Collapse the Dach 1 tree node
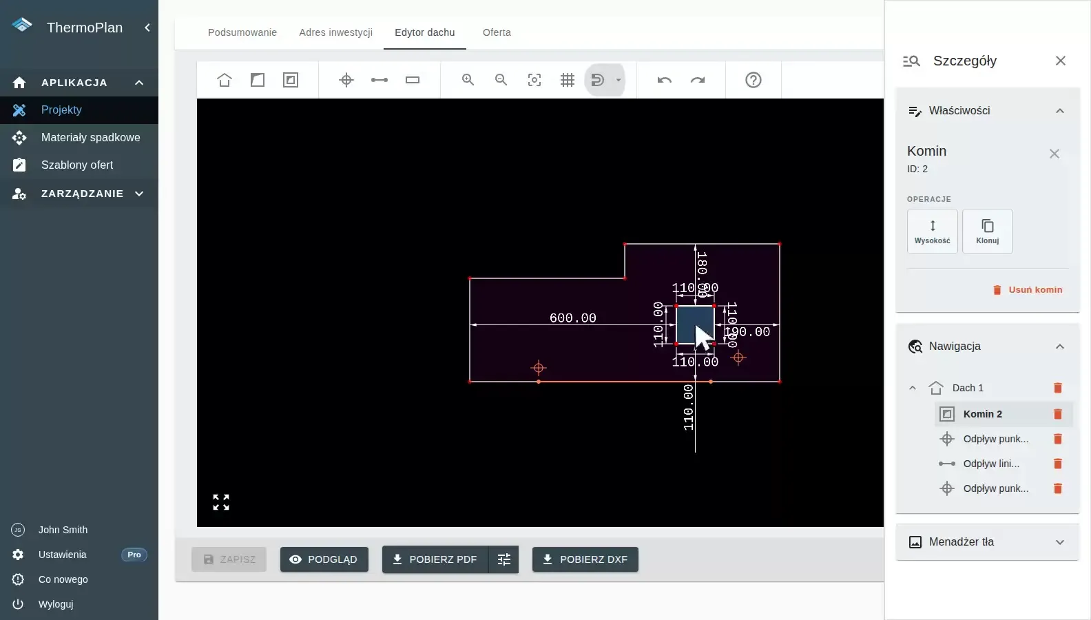This screenshot has width=1091, height=620. (x=913, y=388)
